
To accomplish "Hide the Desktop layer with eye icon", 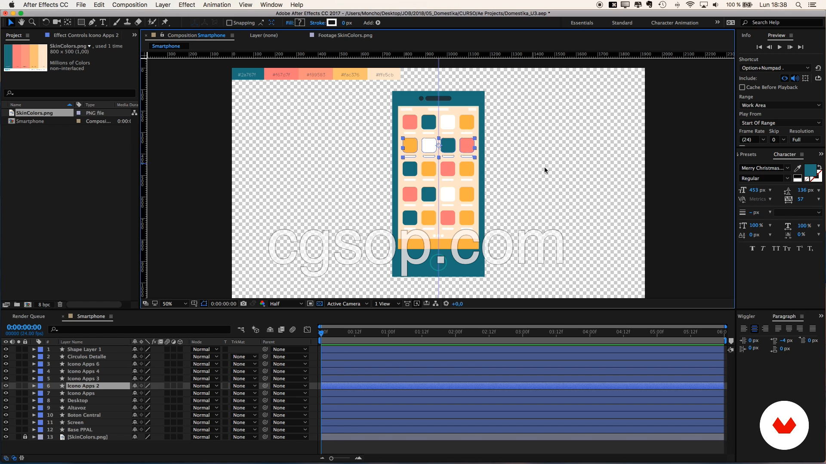I will pos(6,400).
